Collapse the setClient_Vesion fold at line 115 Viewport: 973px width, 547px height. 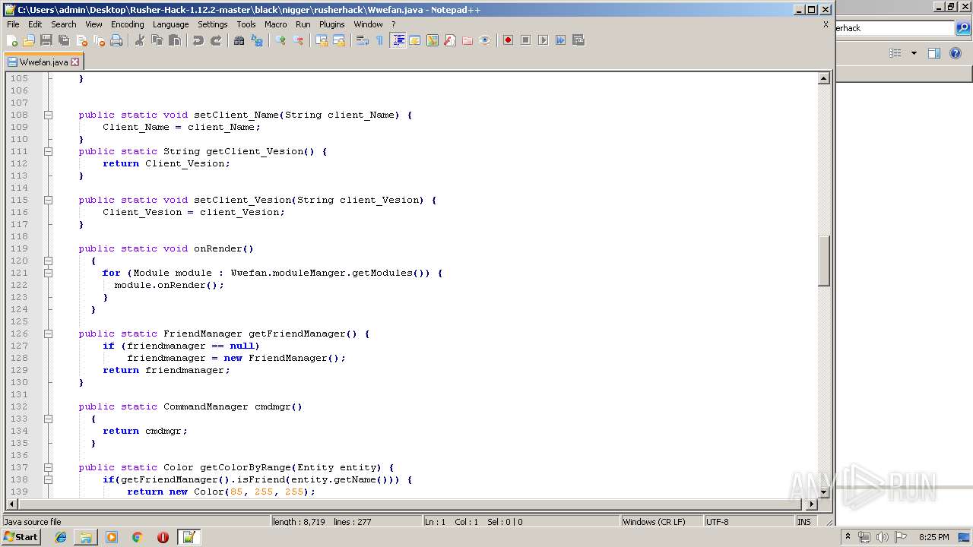[48, 200]
